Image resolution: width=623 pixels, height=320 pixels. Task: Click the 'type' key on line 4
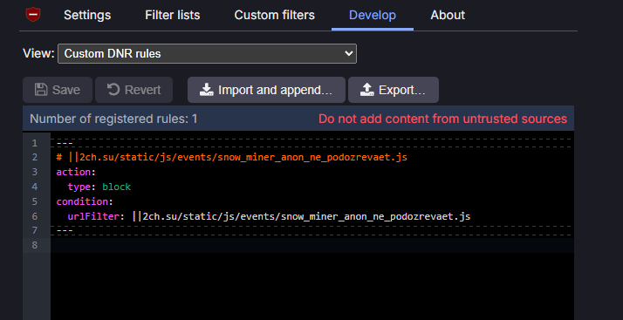pyautogui.click(x=79, y=187)
